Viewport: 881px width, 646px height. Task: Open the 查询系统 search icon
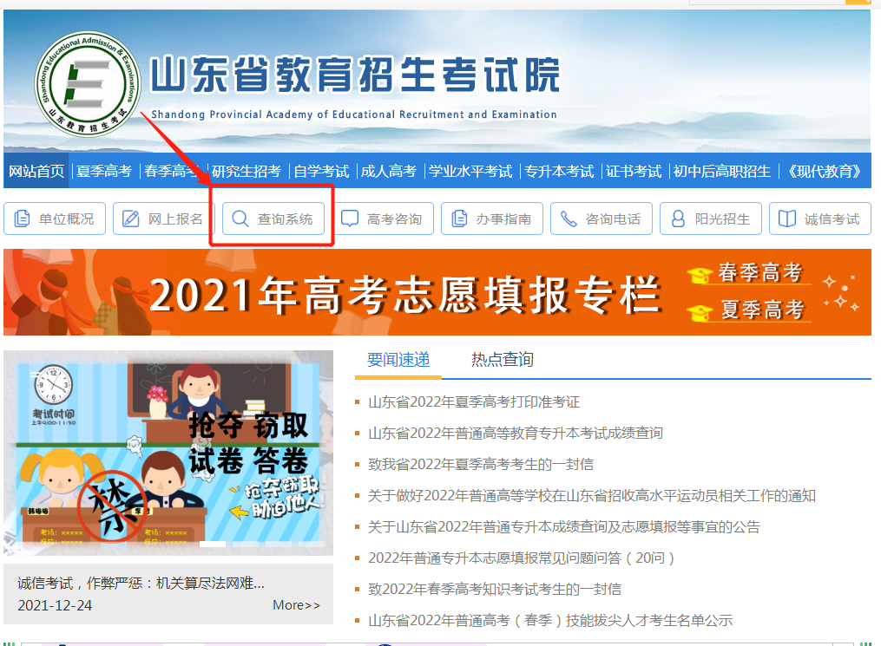(240, 219)
